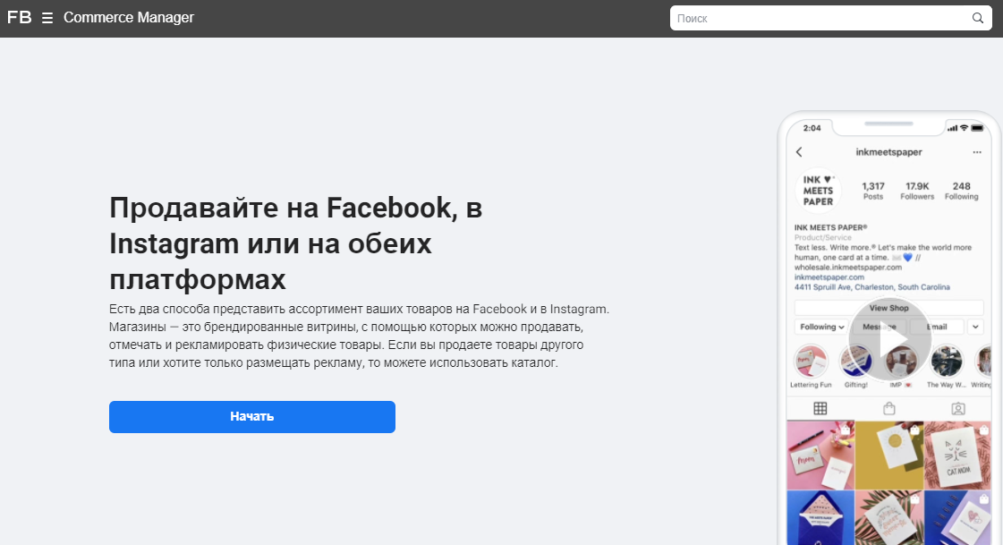Play the phone preview video
The width and height of the screenshot is (1003, 545).
[889, 340]
